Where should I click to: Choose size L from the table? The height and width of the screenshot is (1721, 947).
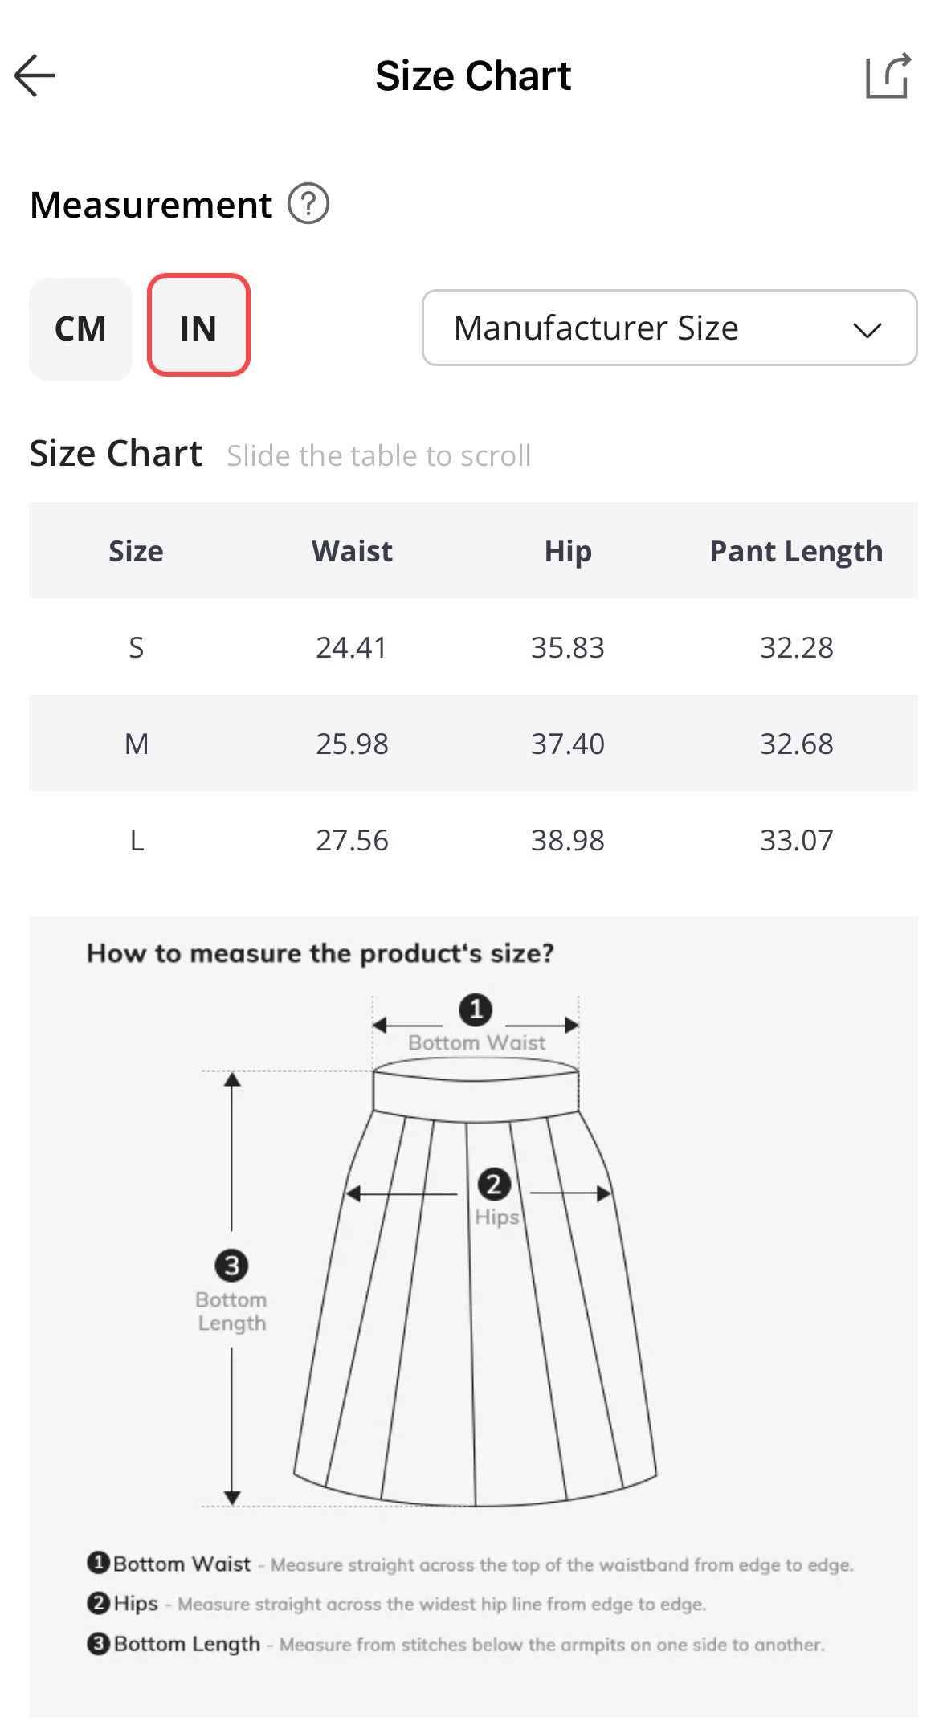[473, 840]
